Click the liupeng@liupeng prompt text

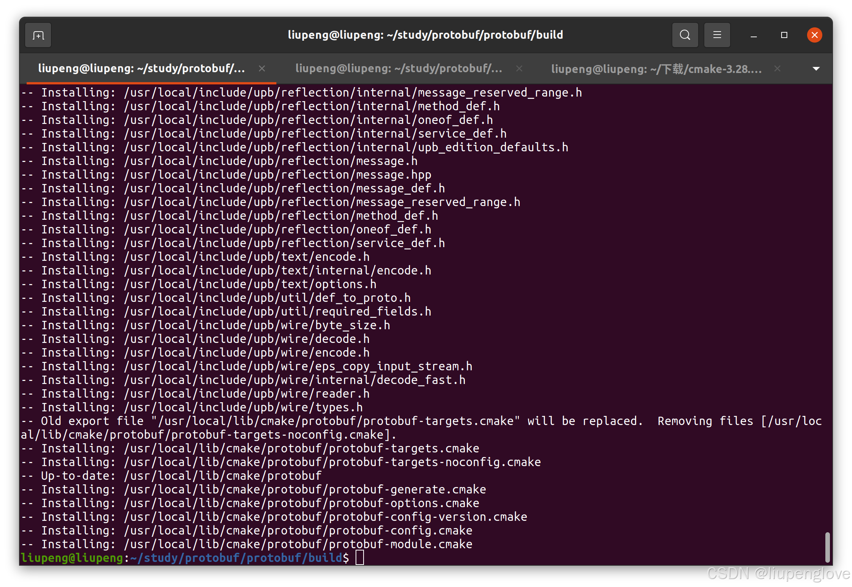point(72,558)
